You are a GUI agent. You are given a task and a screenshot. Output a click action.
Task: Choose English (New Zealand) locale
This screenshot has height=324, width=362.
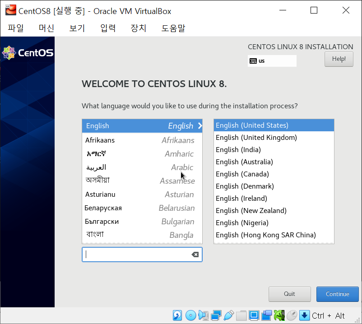pyautogui.click(x=274, y=211)
